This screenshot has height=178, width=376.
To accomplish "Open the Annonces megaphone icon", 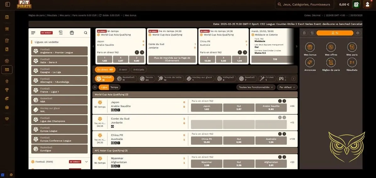I will pyautogui.click(x=310, y=63).
